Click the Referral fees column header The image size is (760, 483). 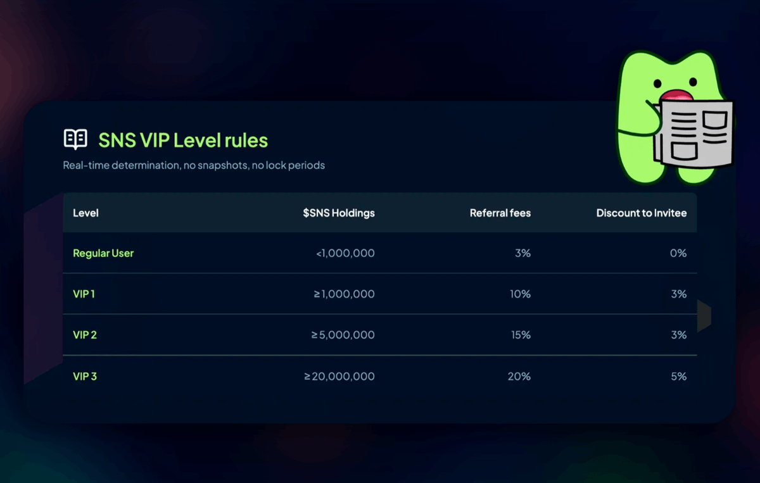tap(500, 213)
